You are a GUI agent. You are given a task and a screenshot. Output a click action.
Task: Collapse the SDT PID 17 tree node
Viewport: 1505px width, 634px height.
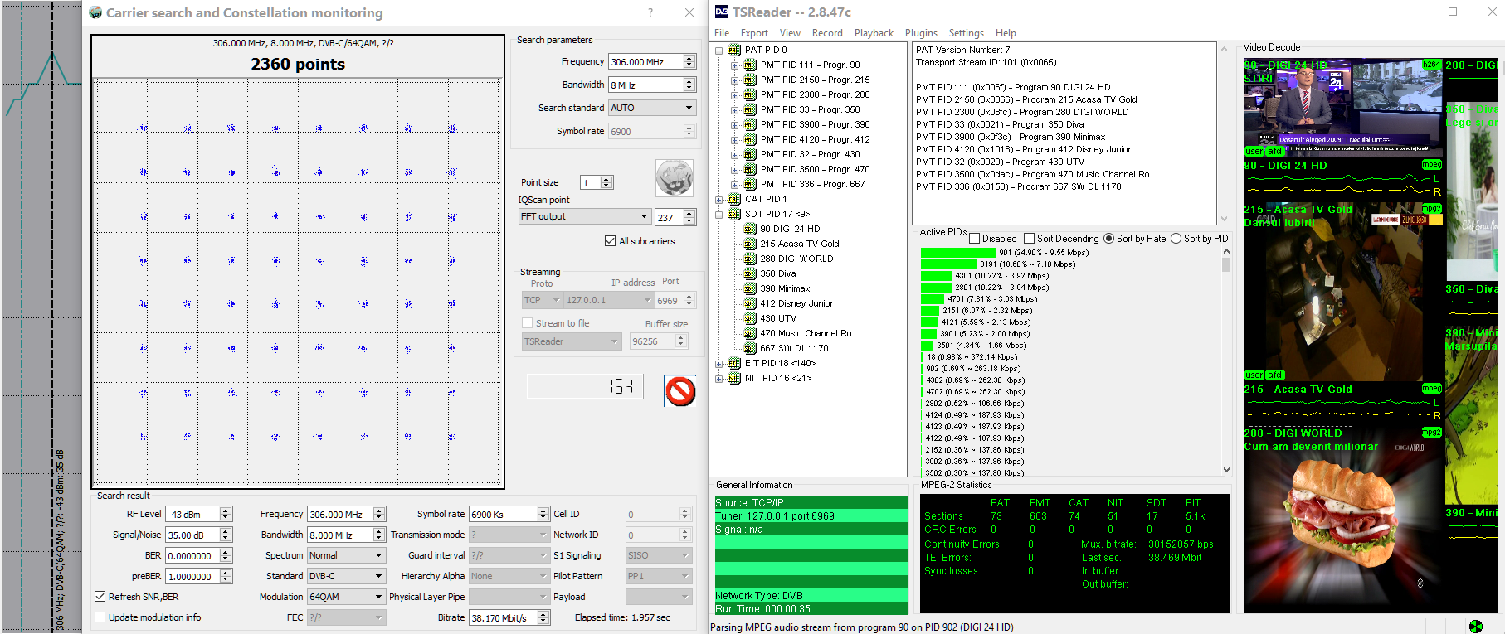tap(719, 214)
